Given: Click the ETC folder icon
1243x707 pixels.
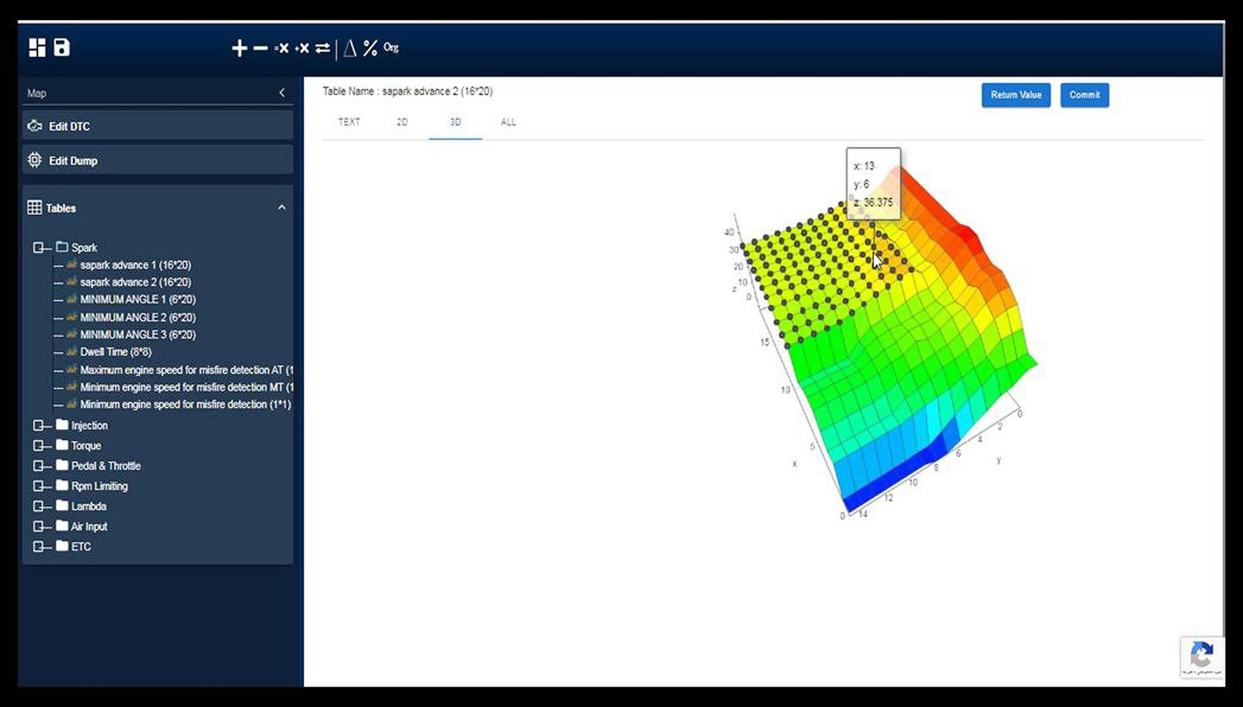Looking at the screenshot, I should click(x=61, y=546).
